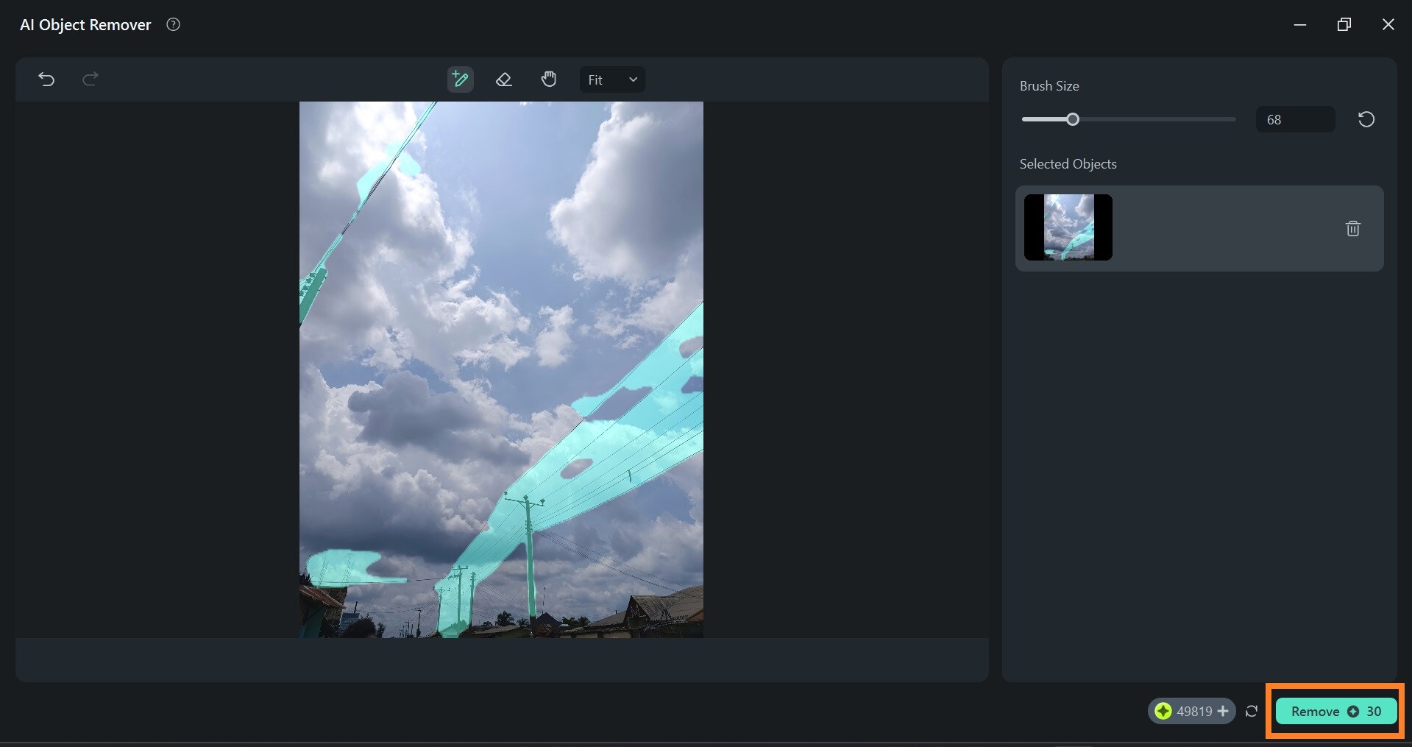The image size is (1412, 747).
Task: Open the Fit zoom dropdown
Action: tap(612, 79)
